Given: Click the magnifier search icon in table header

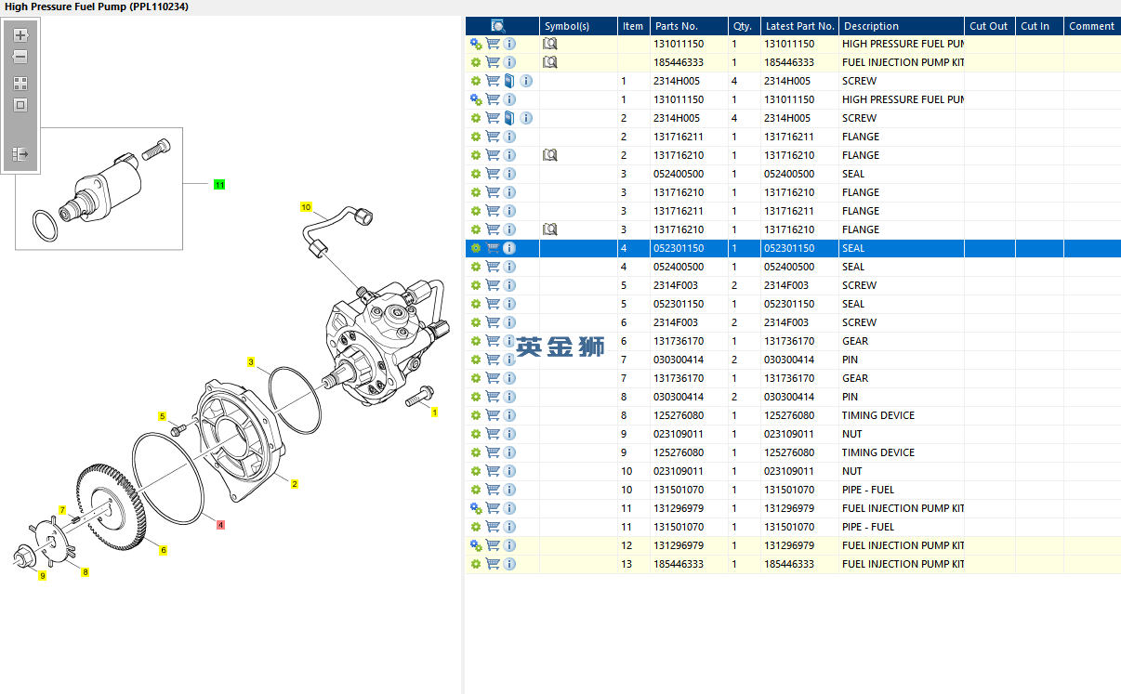Looking at the screenshot, I should [497, 26].
